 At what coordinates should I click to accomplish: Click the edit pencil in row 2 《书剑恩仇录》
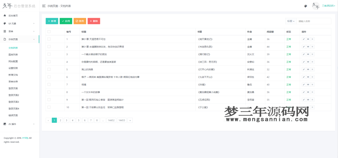[304, 47]
